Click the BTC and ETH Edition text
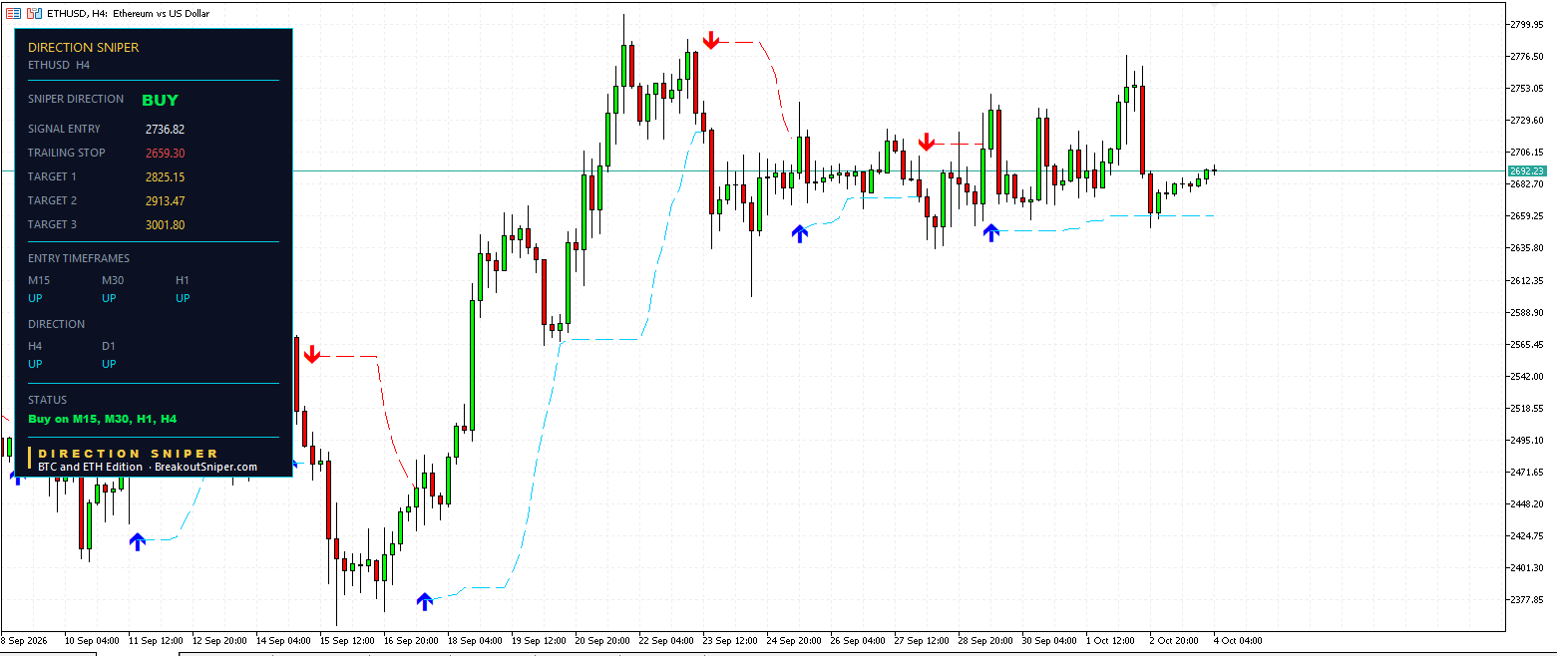The height and width of the screenshot is (656, 1557). pyautogui.click(x=91, y=467)
